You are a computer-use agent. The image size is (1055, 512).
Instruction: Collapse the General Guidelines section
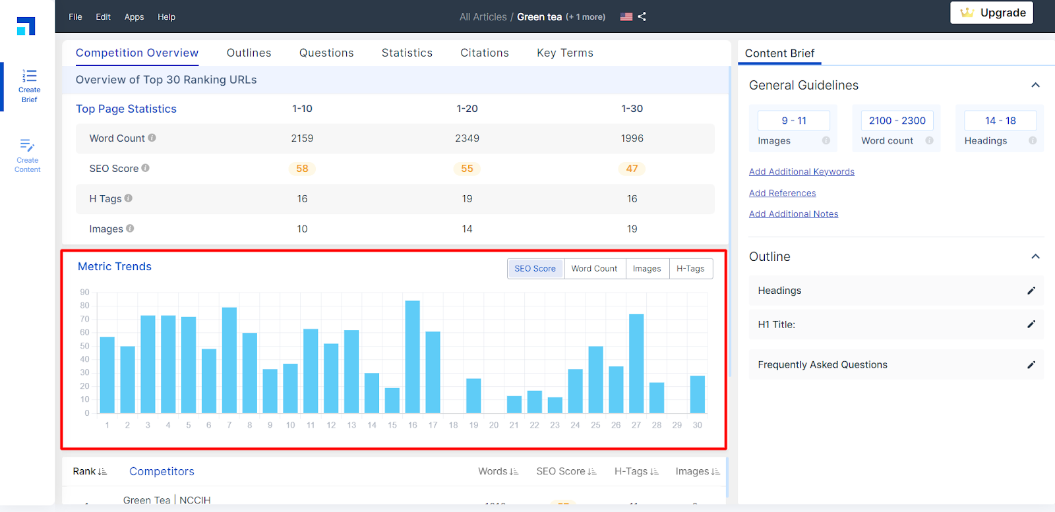[x=1035, y=85]
